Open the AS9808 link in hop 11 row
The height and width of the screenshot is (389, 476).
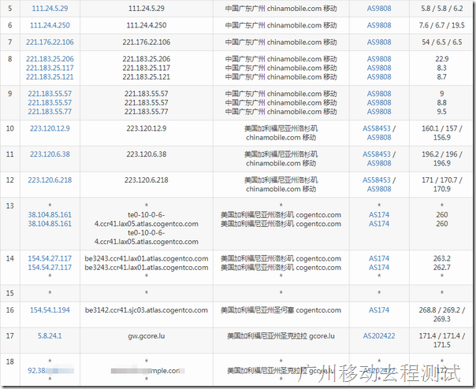(x=379, y=163)
